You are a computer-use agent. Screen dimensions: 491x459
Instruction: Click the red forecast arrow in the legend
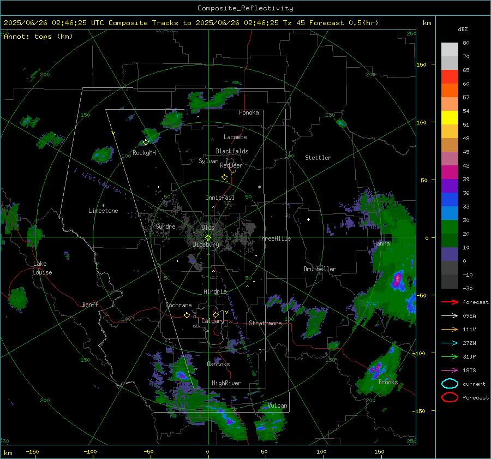click(x=450, y=302)
